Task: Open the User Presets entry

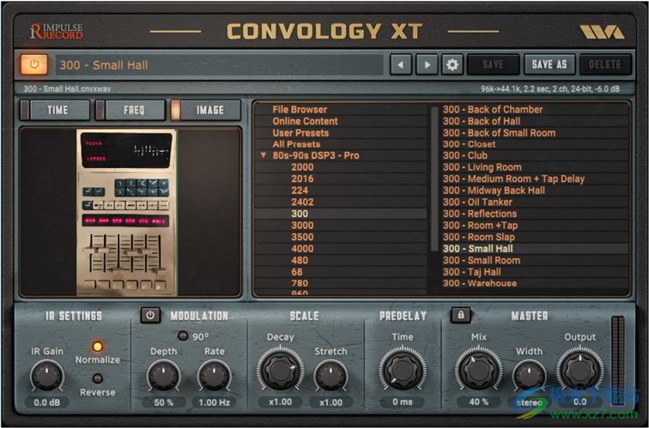Action: 300,133
